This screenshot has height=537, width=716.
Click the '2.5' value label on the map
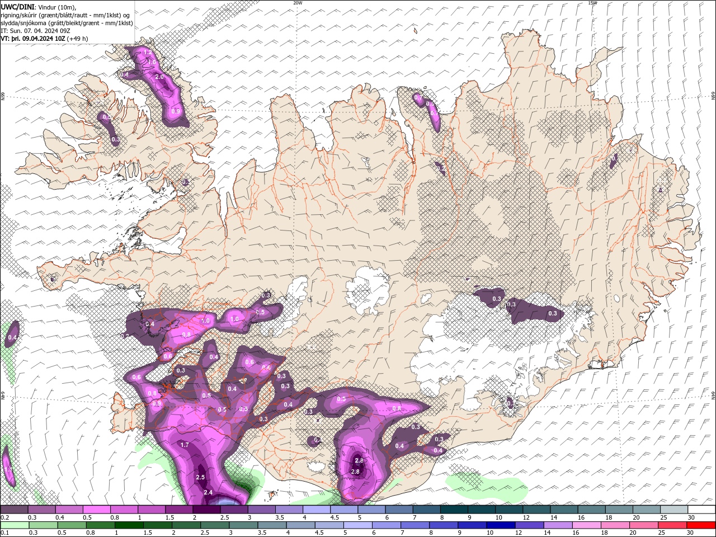tap(200, 477)
